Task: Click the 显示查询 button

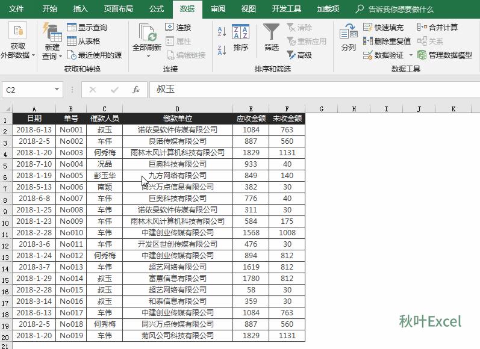Action: click(x=87, y=28)
